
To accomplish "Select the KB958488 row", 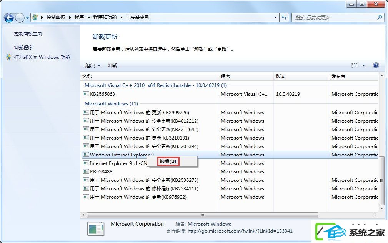I will pos(230,172).
